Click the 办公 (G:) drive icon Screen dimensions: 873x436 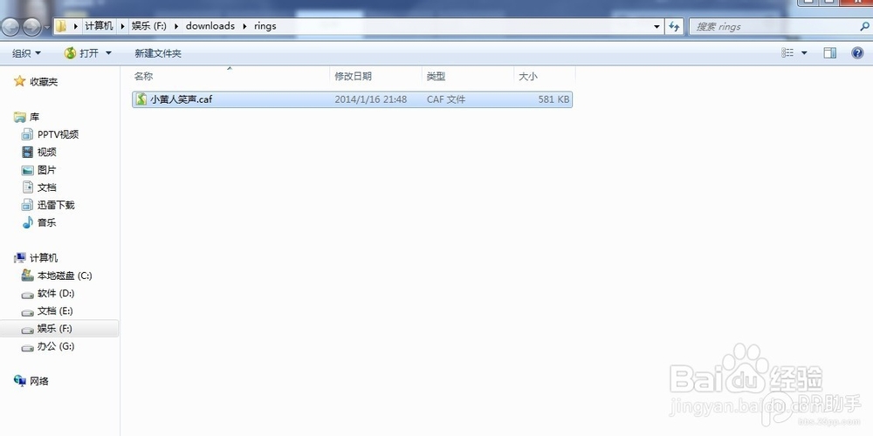[27, 348]
